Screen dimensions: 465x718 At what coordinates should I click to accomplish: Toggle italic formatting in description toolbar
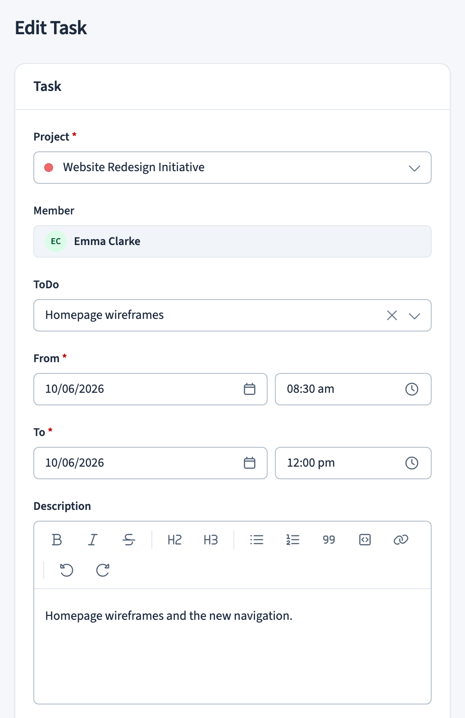(93, 540)
